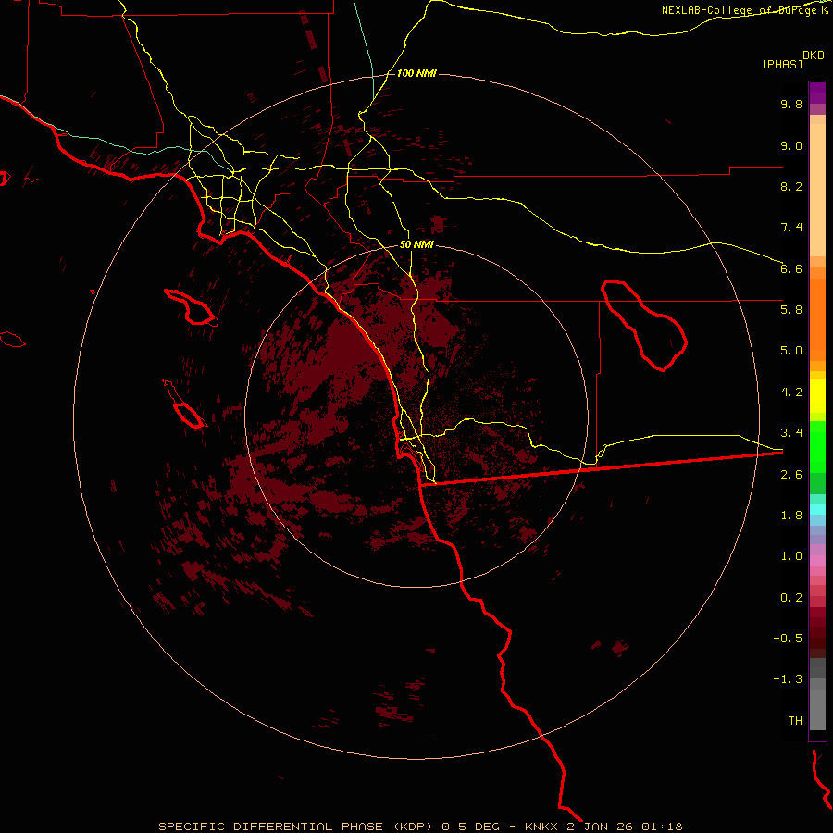This screenshot has width=833, height=833.
Task: Pick the cyan color bar segment near 1.8
Action: click(817, 509)
